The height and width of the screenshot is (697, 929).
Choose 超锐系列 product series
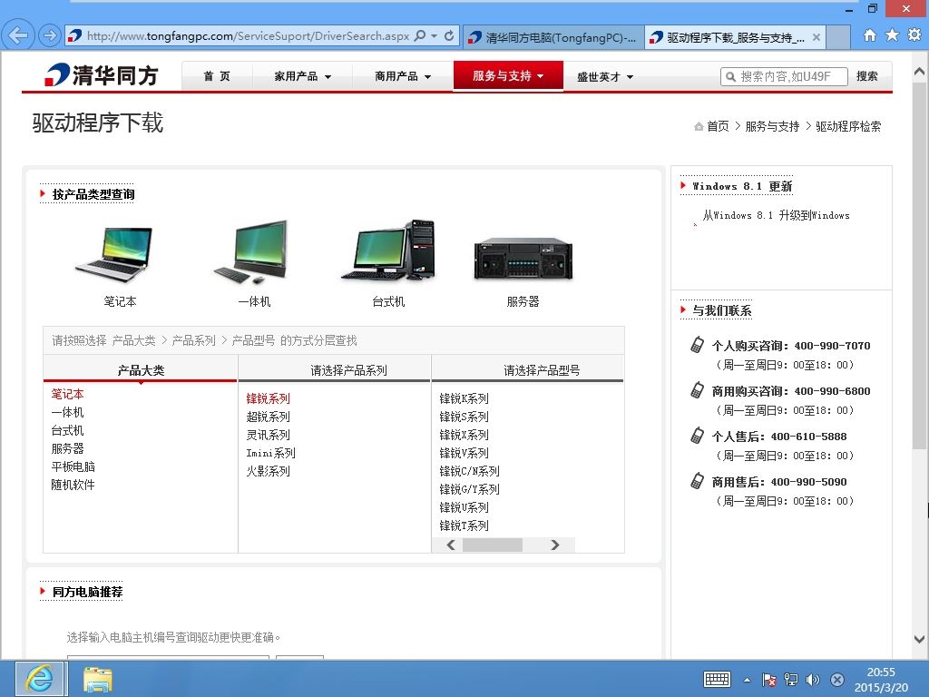[269, 417]
